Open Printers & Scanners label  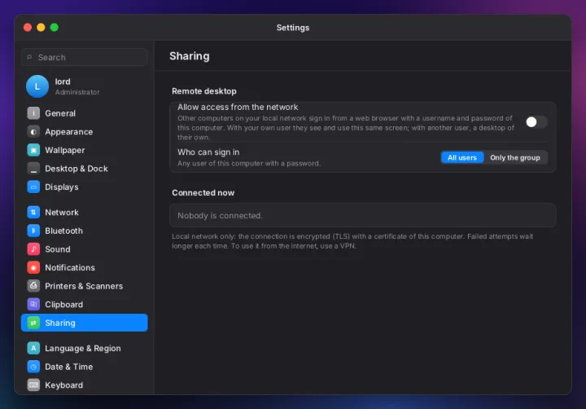84,286
